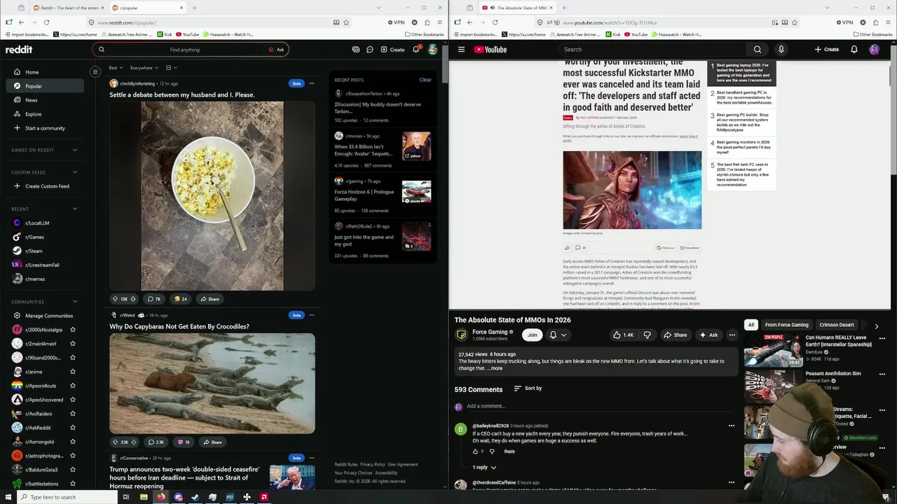Toggle VPN in the YouTube browser window
897x504 pixels.
tap(845, 22)
